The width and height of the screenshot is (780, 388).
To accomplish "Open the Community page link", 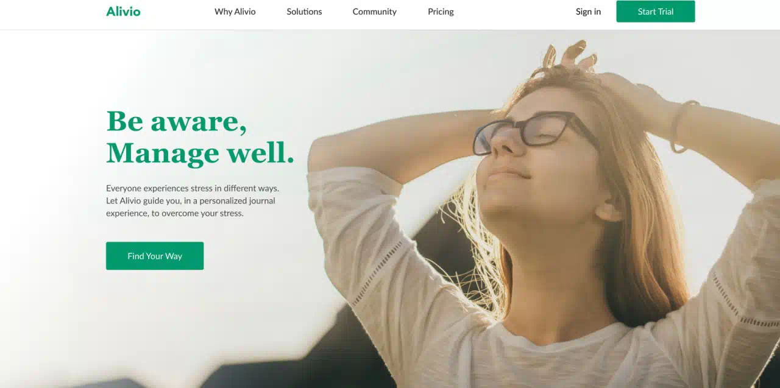I will [x=374, y=12].
